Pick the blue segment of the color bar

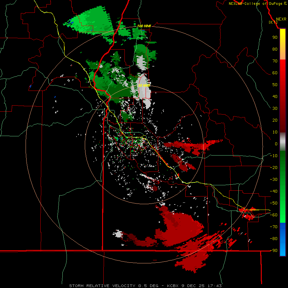[x=283, y=239]
